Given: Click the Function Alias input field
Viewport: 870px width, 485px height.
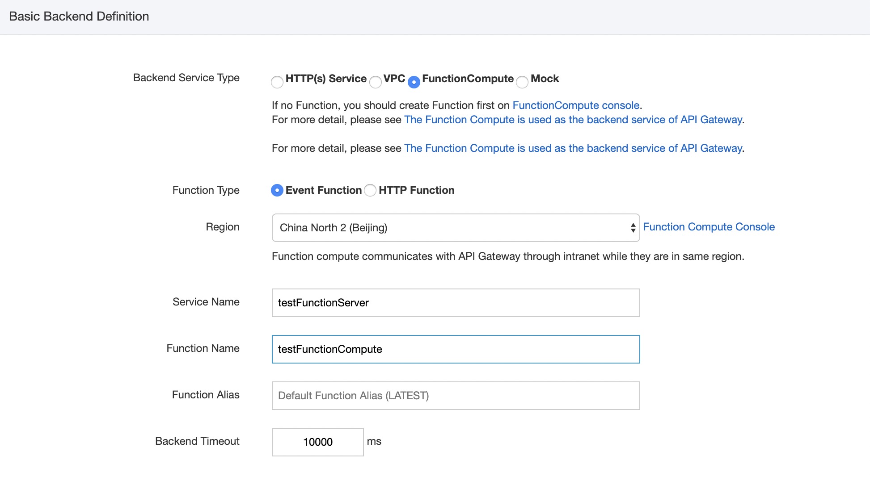Looking at the screenshot, I should [x=456, y=396].
